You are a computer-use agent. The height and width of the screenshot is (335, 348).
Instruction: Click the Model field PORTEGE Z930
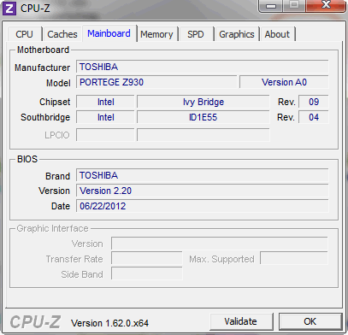[x=156, y=82]
